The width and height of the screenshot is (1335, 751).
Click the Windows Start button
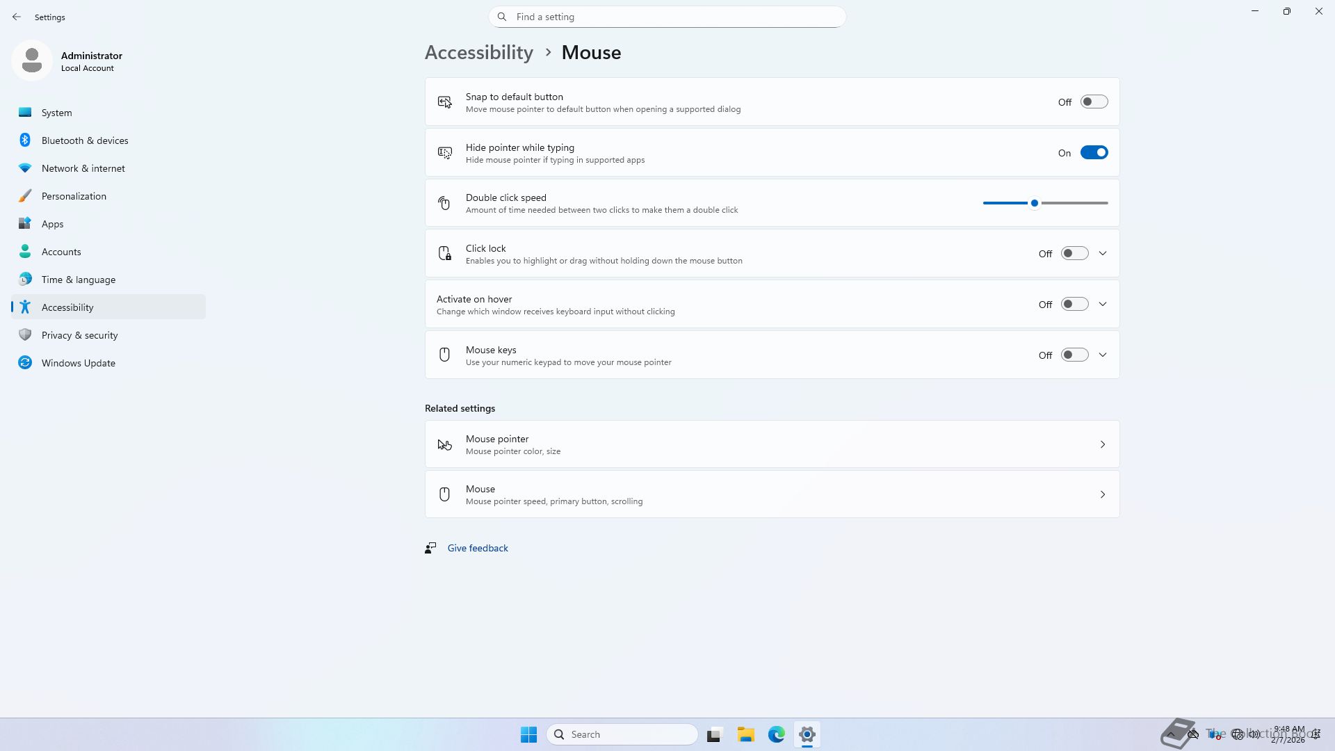[x=528, y=734]
